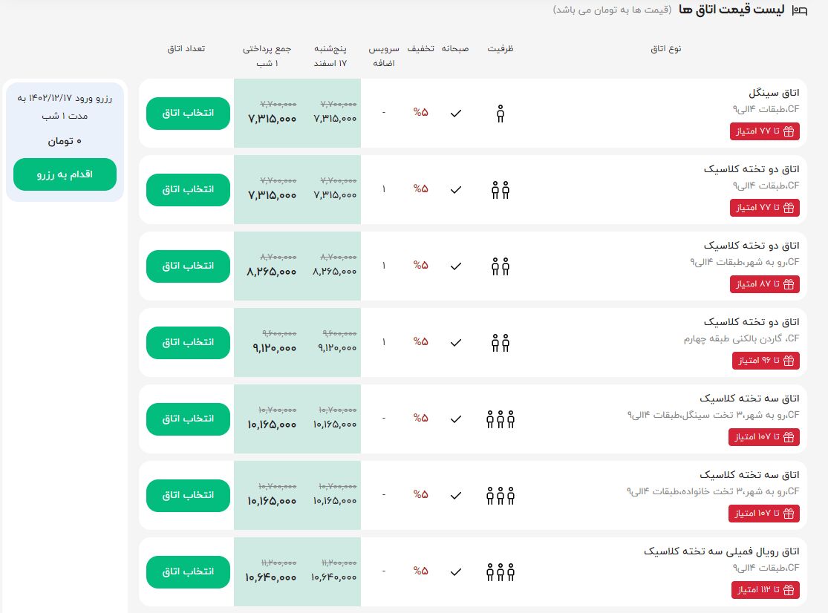Toggle breakfast checkmark for گاردن بالکنی room
The height and width of the screenshot is (613, 828).
click(x=456, y=342)
